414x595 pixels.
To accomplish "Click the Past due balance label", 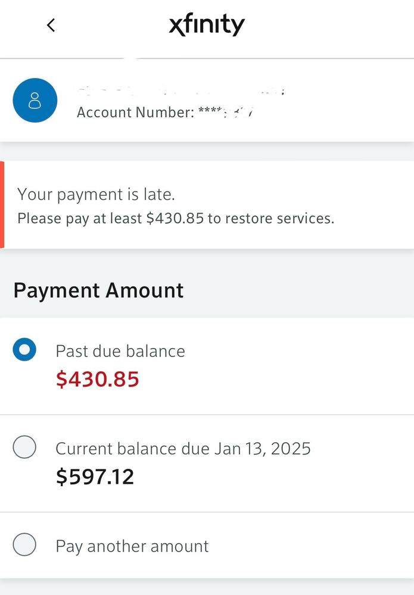I will [x=120, y=351].
